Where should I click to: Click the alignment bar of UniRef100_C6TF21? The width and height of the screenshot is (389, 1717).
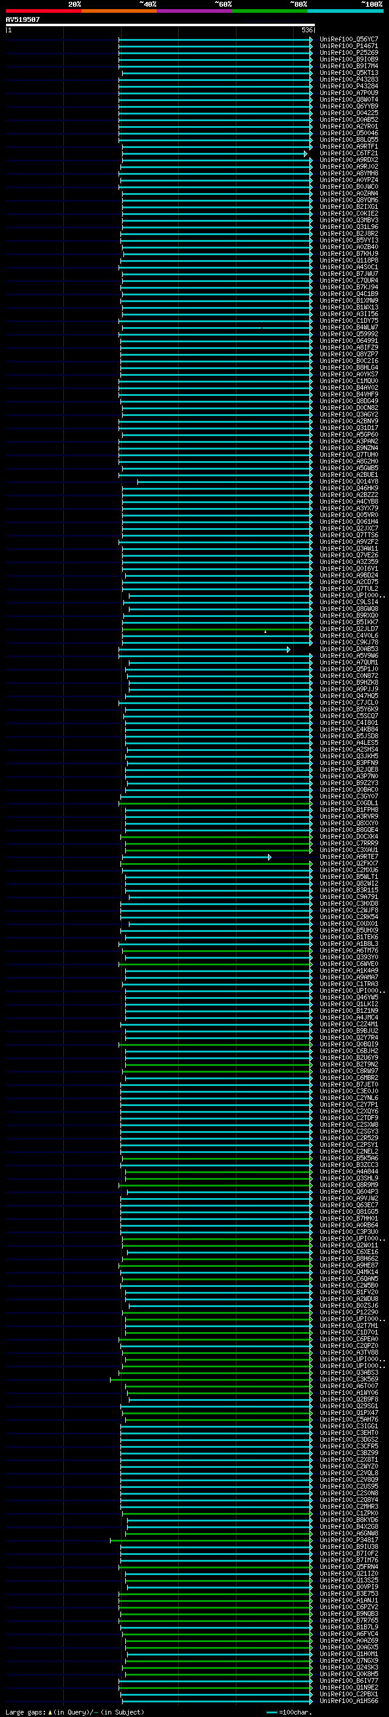click(x=215, y=153)
